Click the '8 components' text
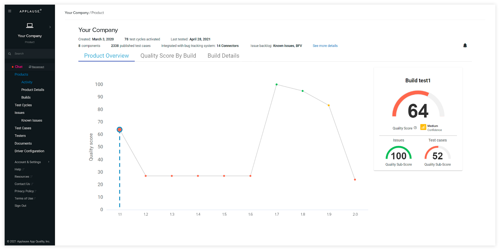 89,46
